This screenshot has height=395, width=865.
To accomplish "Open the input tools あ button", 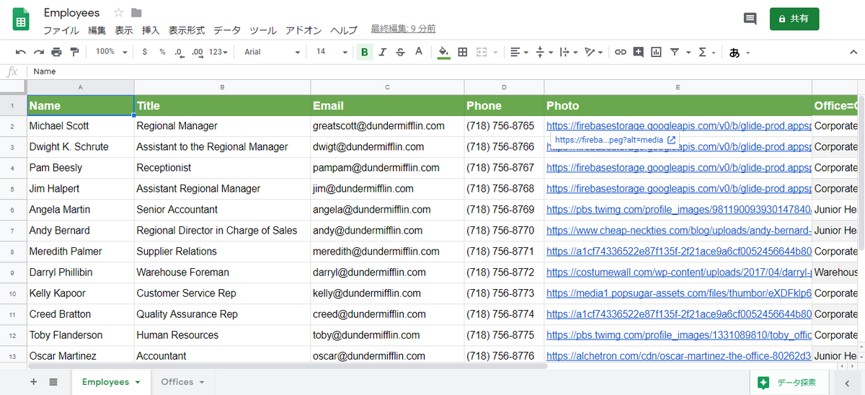I will pos(735,52).
